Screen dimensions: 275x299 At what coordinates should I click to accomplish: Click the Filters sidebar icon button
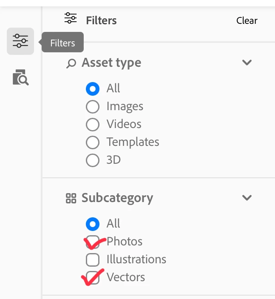20,41
